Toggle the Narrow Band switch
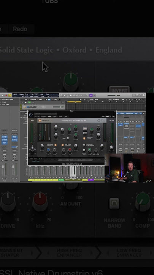Image resolution: width=154 pixels, height=275 pixels. pyautogui.click(x=84, y=150)
